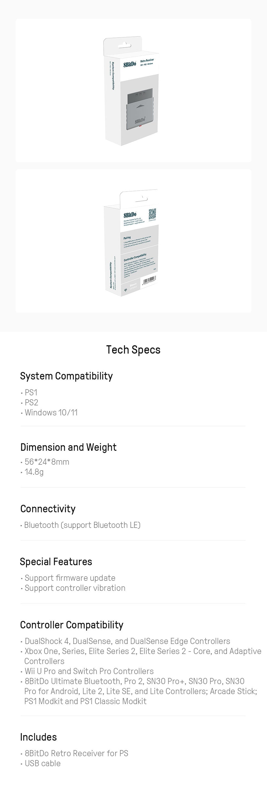Click the Controller Compatibility heading
The width and height of the screenshot is (267, 791).
pos(71,625)
